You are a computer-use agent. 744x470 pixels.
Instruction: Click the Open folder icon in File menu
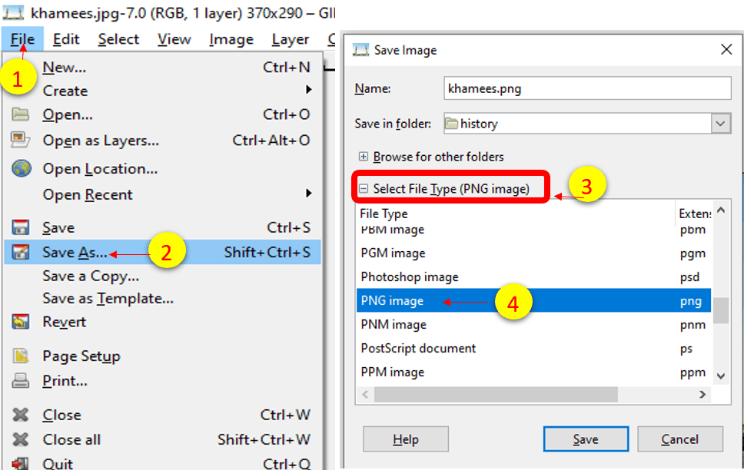click(21, 114)
